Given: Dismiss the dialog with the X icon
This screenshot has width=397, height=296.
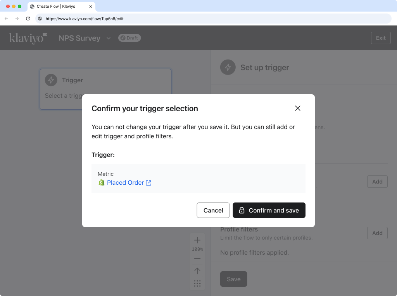Looking at the screenshot, I should (x=298, y=108).
